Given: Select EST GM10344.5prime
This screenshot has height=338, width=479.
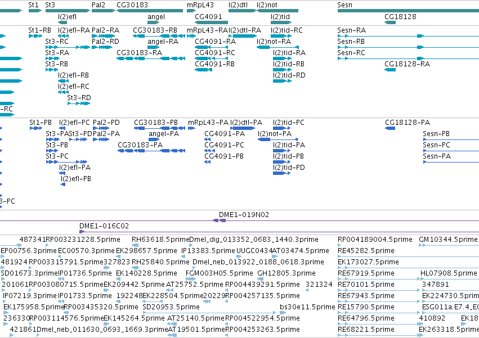Looking at the screenshot, I should 448,240.
